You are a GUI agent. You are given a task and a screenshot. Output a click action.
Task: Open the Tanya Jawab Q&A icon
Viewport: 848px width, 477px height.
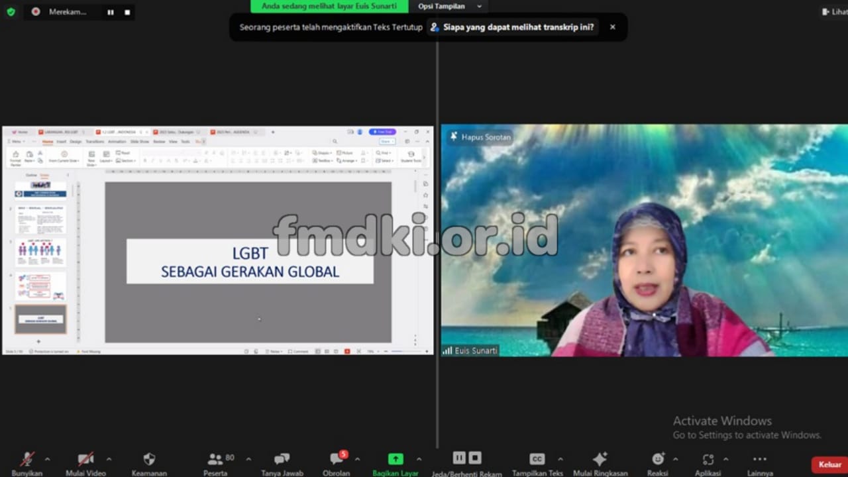(282, 459)
